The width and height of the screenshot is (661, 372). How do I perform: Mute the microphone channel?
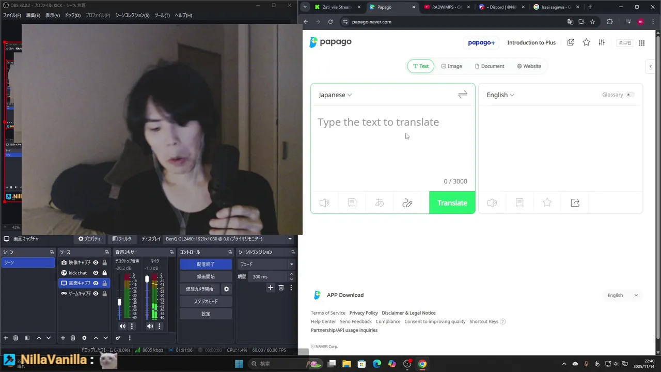click(x=150, y=326)
